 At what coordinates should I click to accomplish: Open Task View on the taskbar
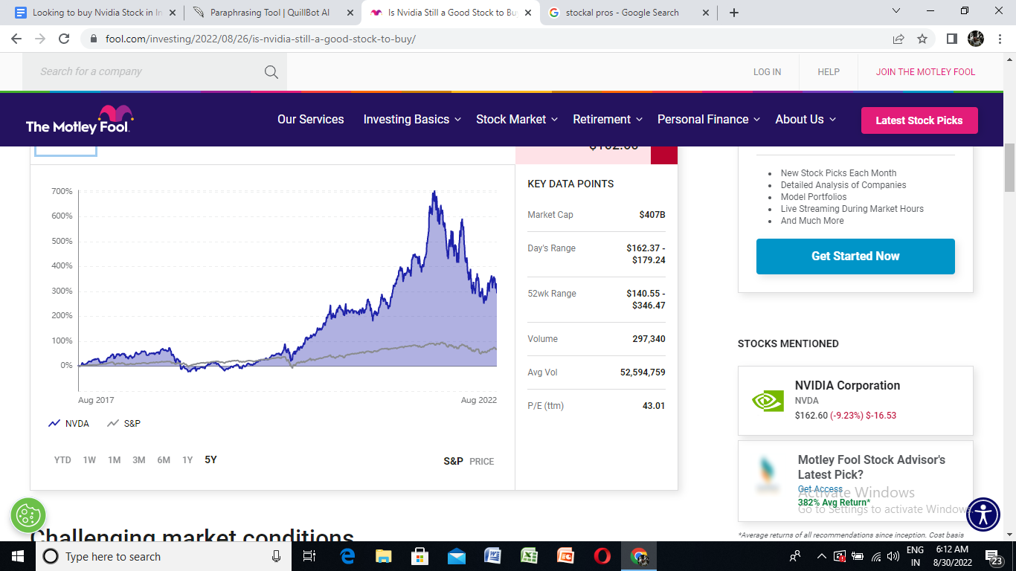coord(309,556)
